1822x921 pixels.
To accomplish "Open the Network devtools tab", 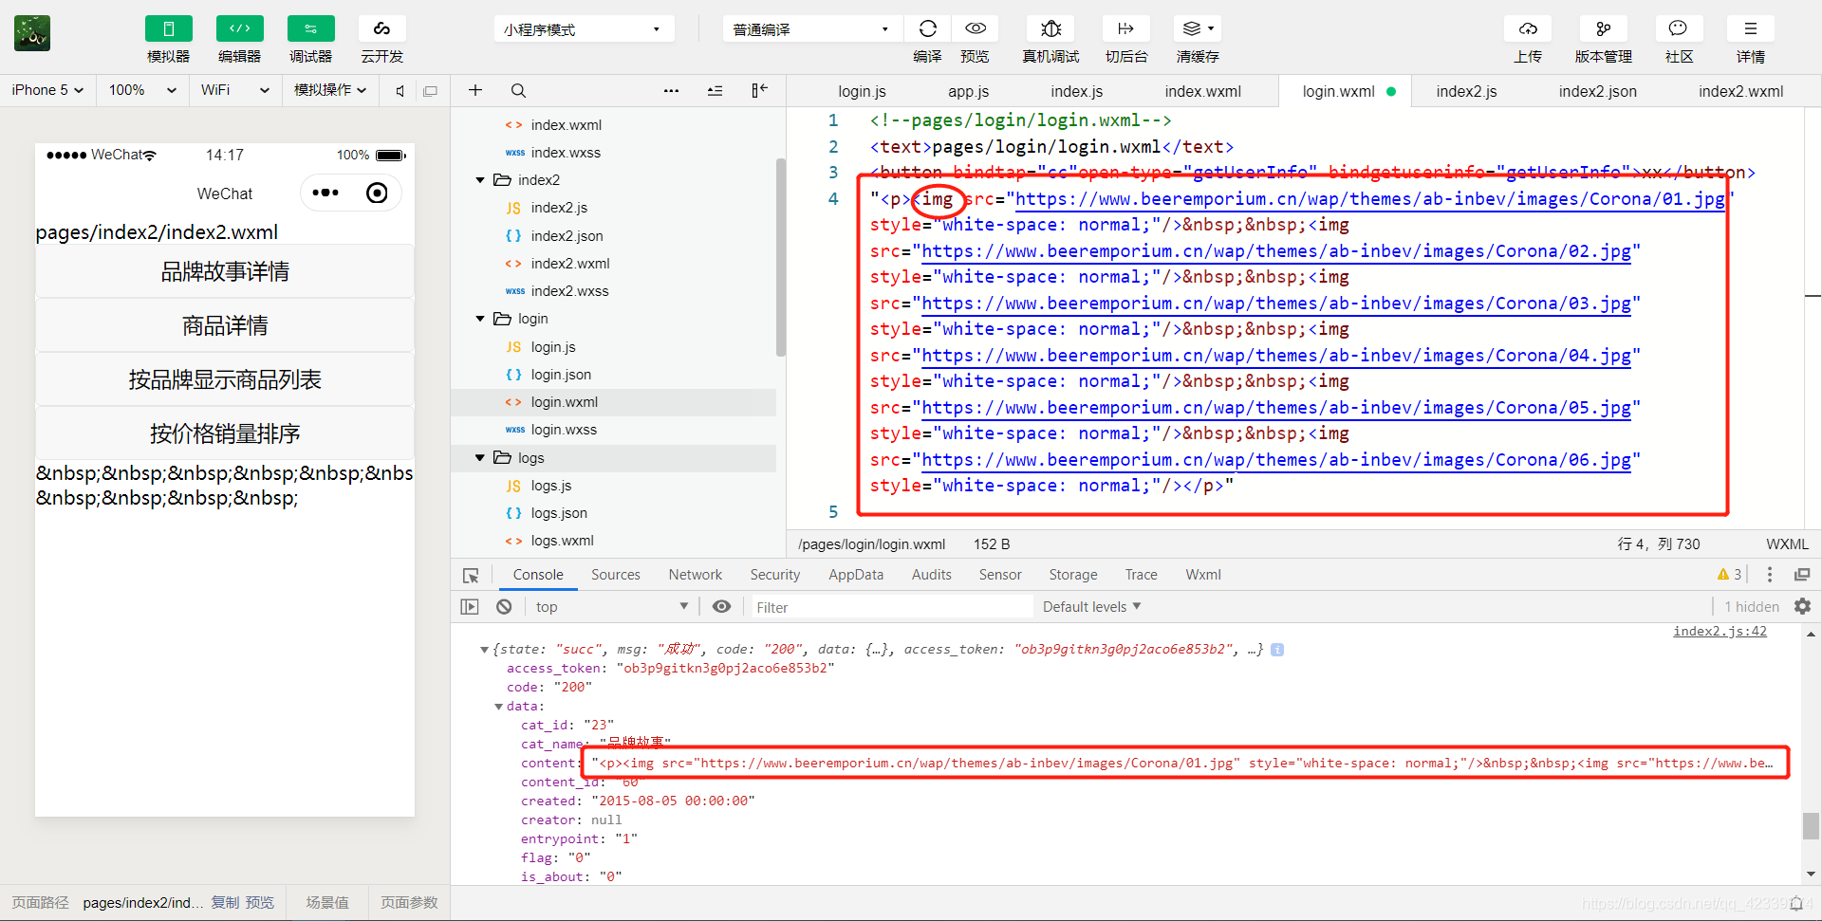I will click(695, 575).
